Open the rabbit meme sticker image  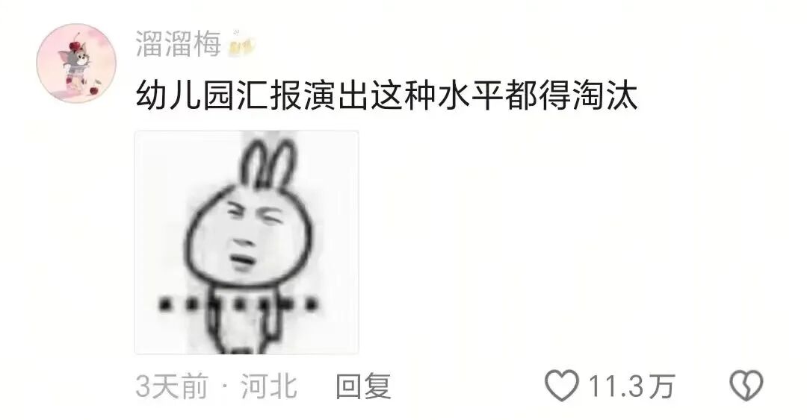click(247, 242)
